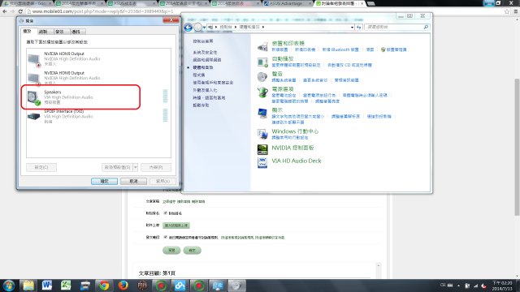Viewport: 520px width, 292px height.
Task: Click the forward arrow in Control Panel
Action: (197, 27)
